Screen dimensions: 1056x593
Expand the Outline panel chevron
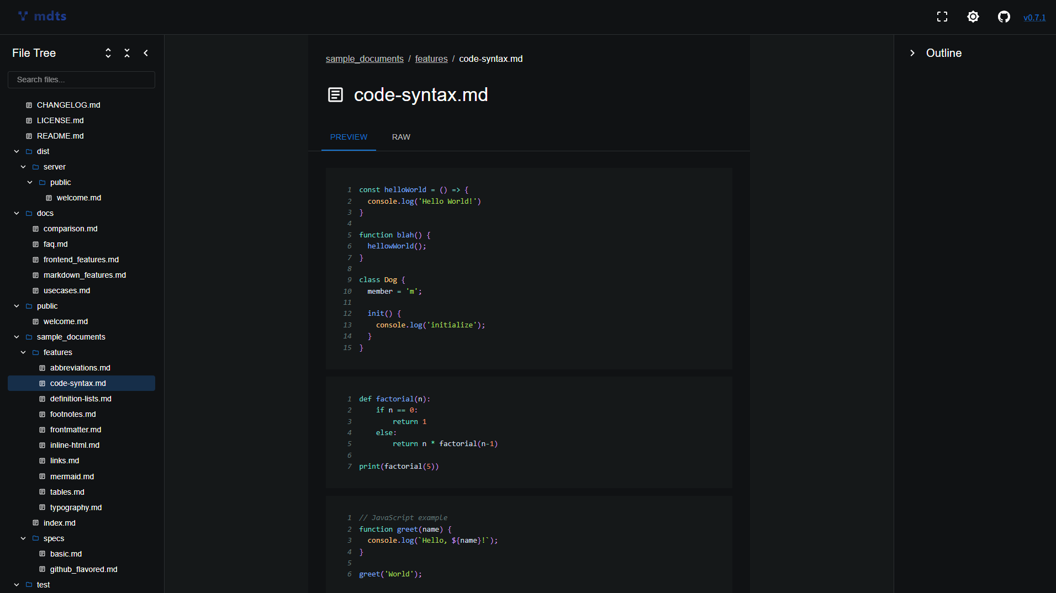pyautogui.click(x=912, y=53)
